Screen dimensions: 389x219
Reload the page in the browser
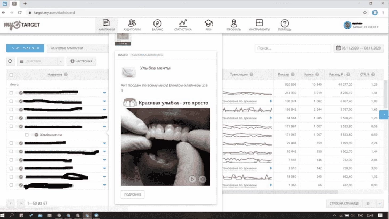point(20,13)
